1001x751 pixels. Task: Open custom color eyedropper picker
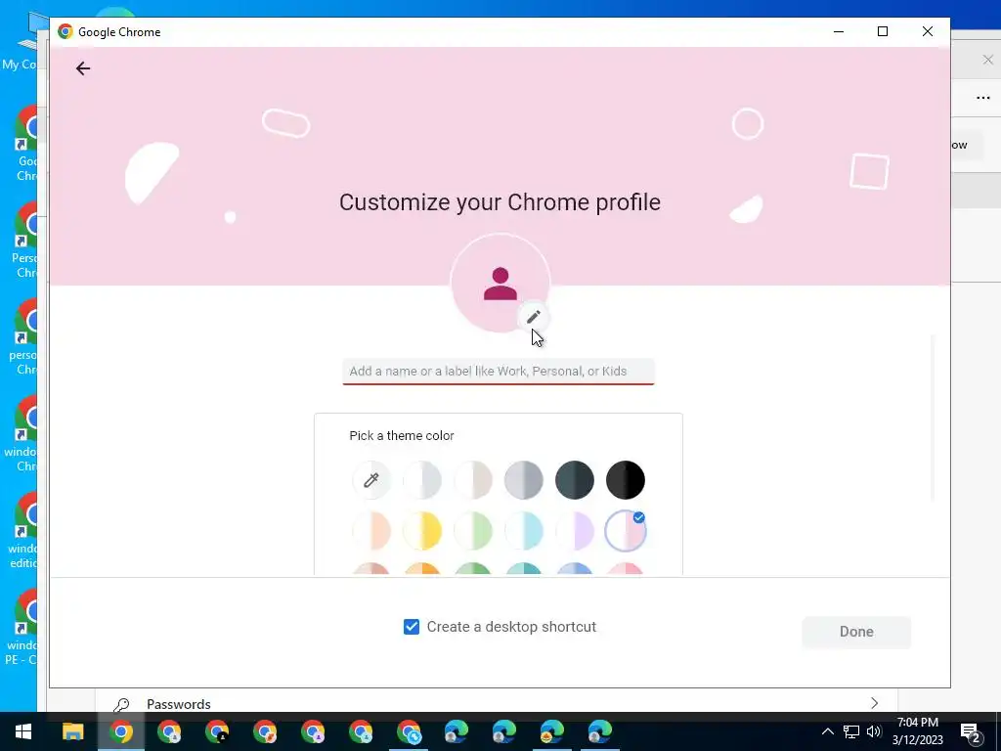tap(370, 479)
